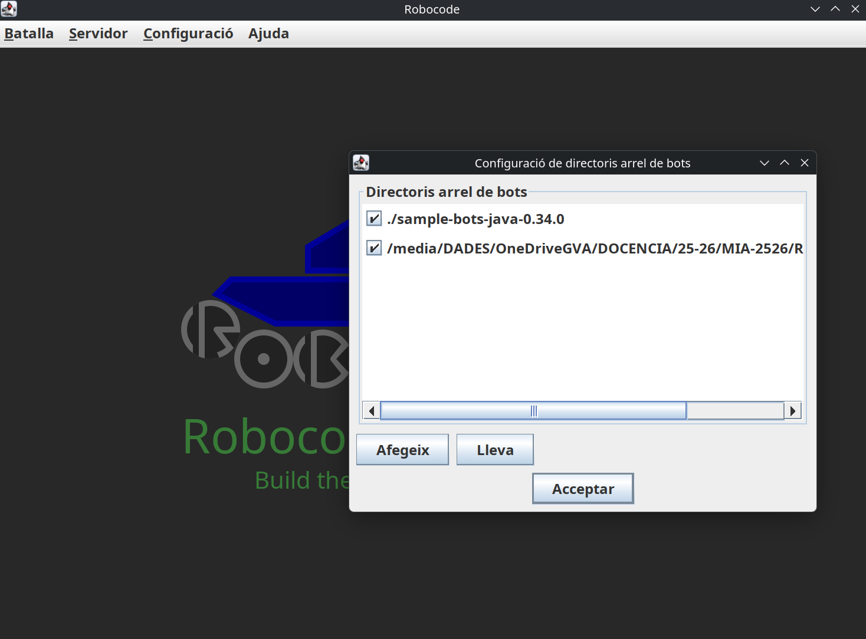Open the Configuració menu

tap(188, 34)
